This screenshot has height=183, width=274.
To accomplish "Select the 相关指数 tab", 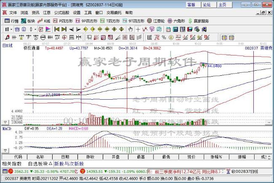I will pos(12,164).
